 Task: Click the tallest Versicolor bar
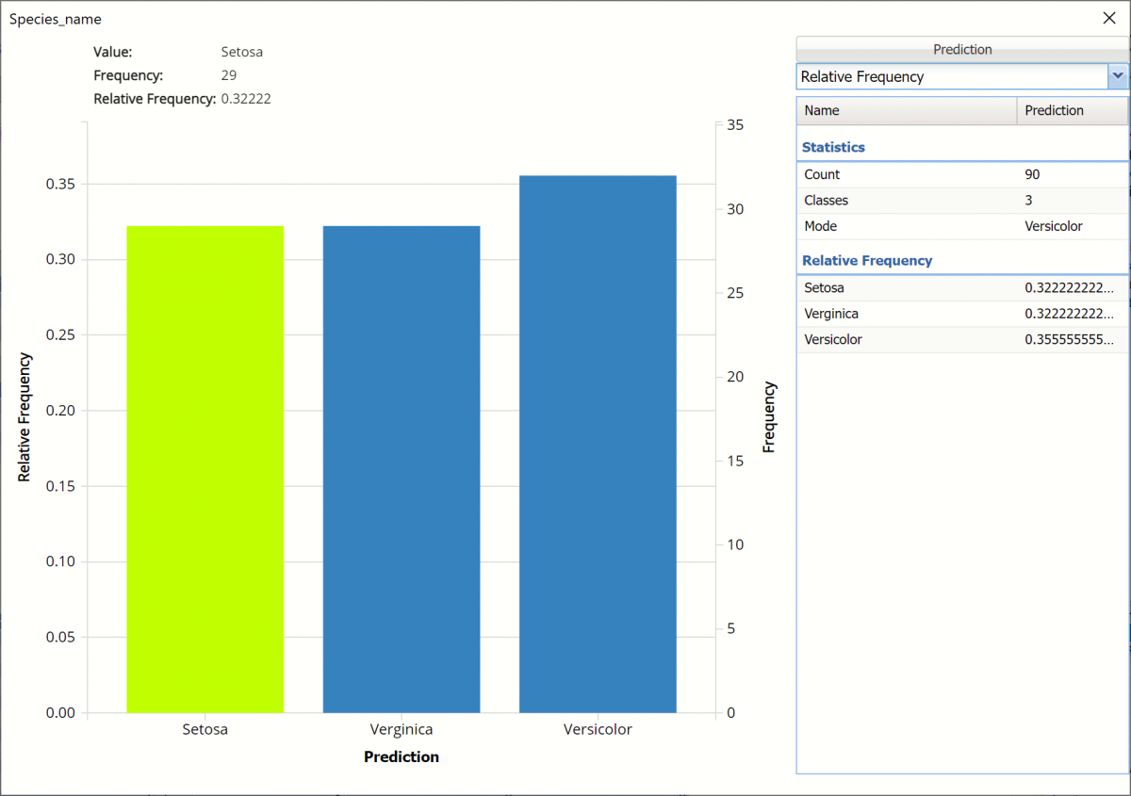pos(598,443)
